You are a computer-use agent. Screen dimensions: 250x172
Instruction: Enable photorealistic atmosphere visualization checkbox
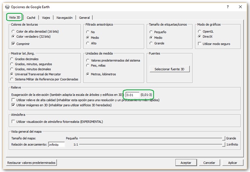click(57, 122)
